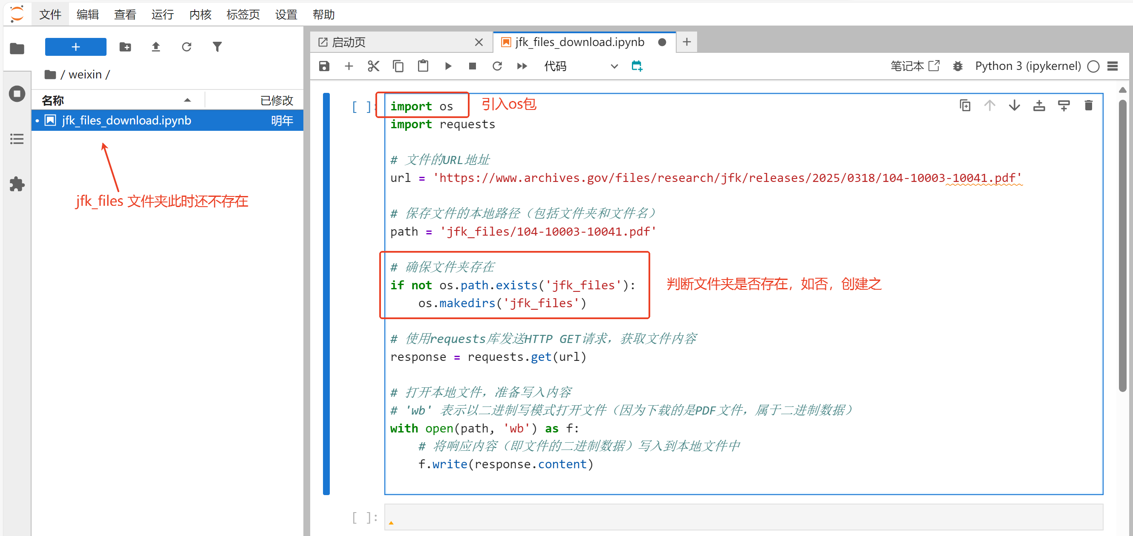
Task: Toggle the debugger bug icon
Action: [957, 66]
